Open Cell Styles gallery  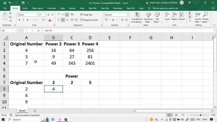tap(157, 18)
